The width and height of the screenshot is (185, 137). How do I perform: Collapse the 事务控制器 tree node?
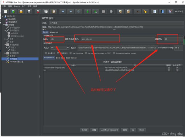(x=5, y=45)
